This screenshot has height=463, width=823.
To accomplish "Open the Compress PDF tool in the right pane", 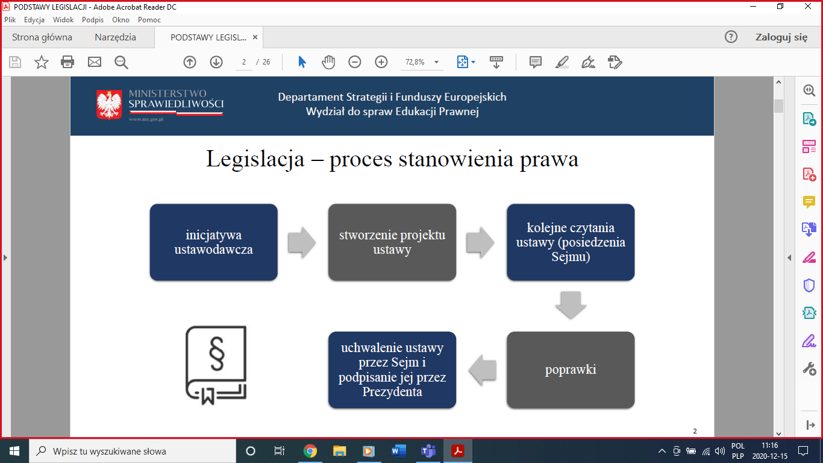I will point(809,313).
